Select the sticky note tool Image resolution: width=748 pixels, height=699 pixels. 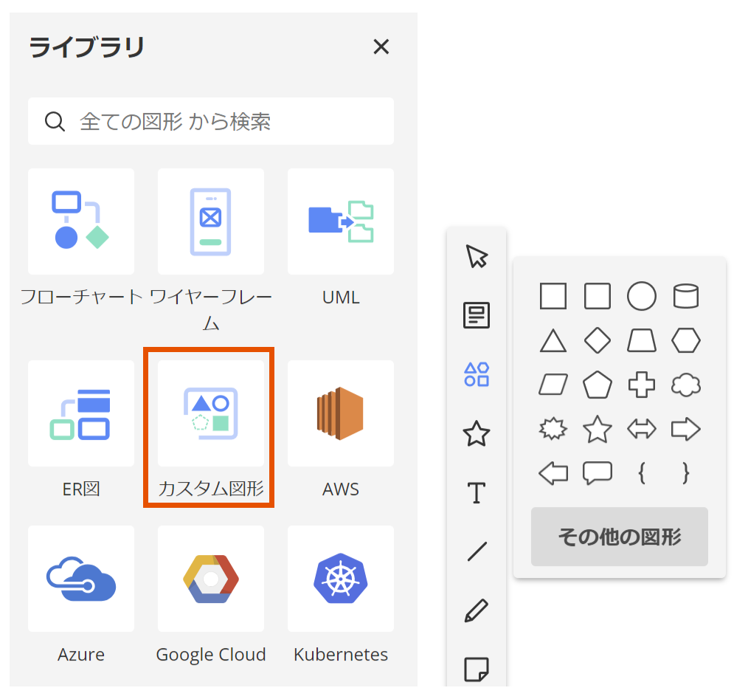pyautogui.click(x=477, y=669)
